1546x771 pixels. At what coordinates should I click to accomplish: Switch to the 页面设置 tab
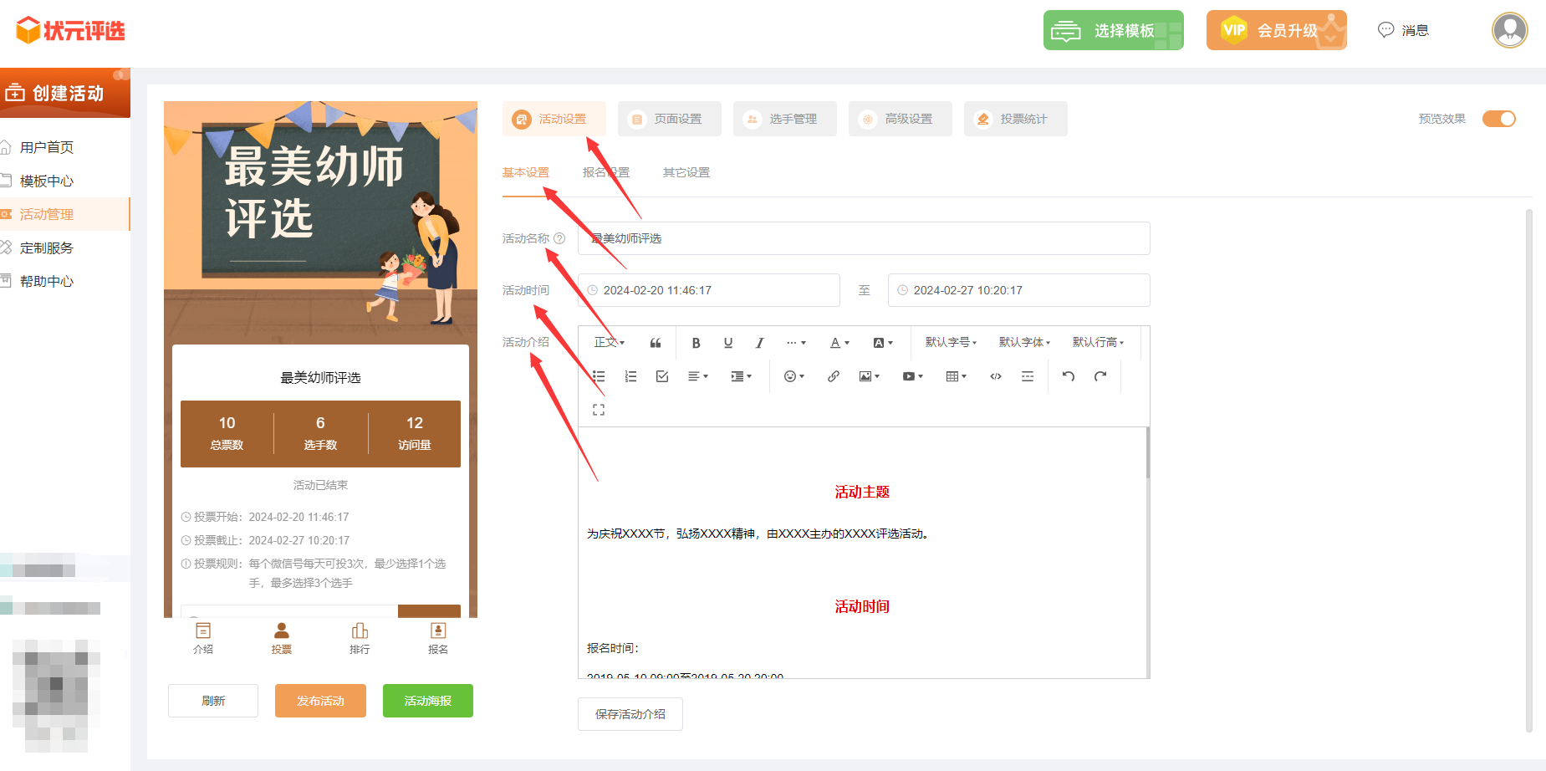(669, 119)
